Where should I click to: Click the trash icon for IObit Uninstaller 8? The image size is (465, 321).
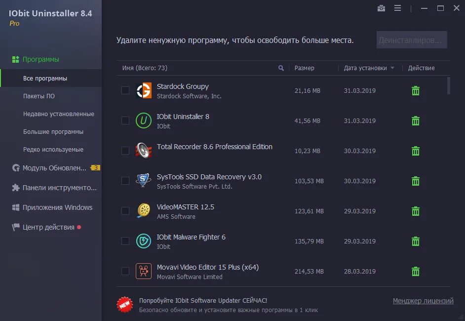416,121
